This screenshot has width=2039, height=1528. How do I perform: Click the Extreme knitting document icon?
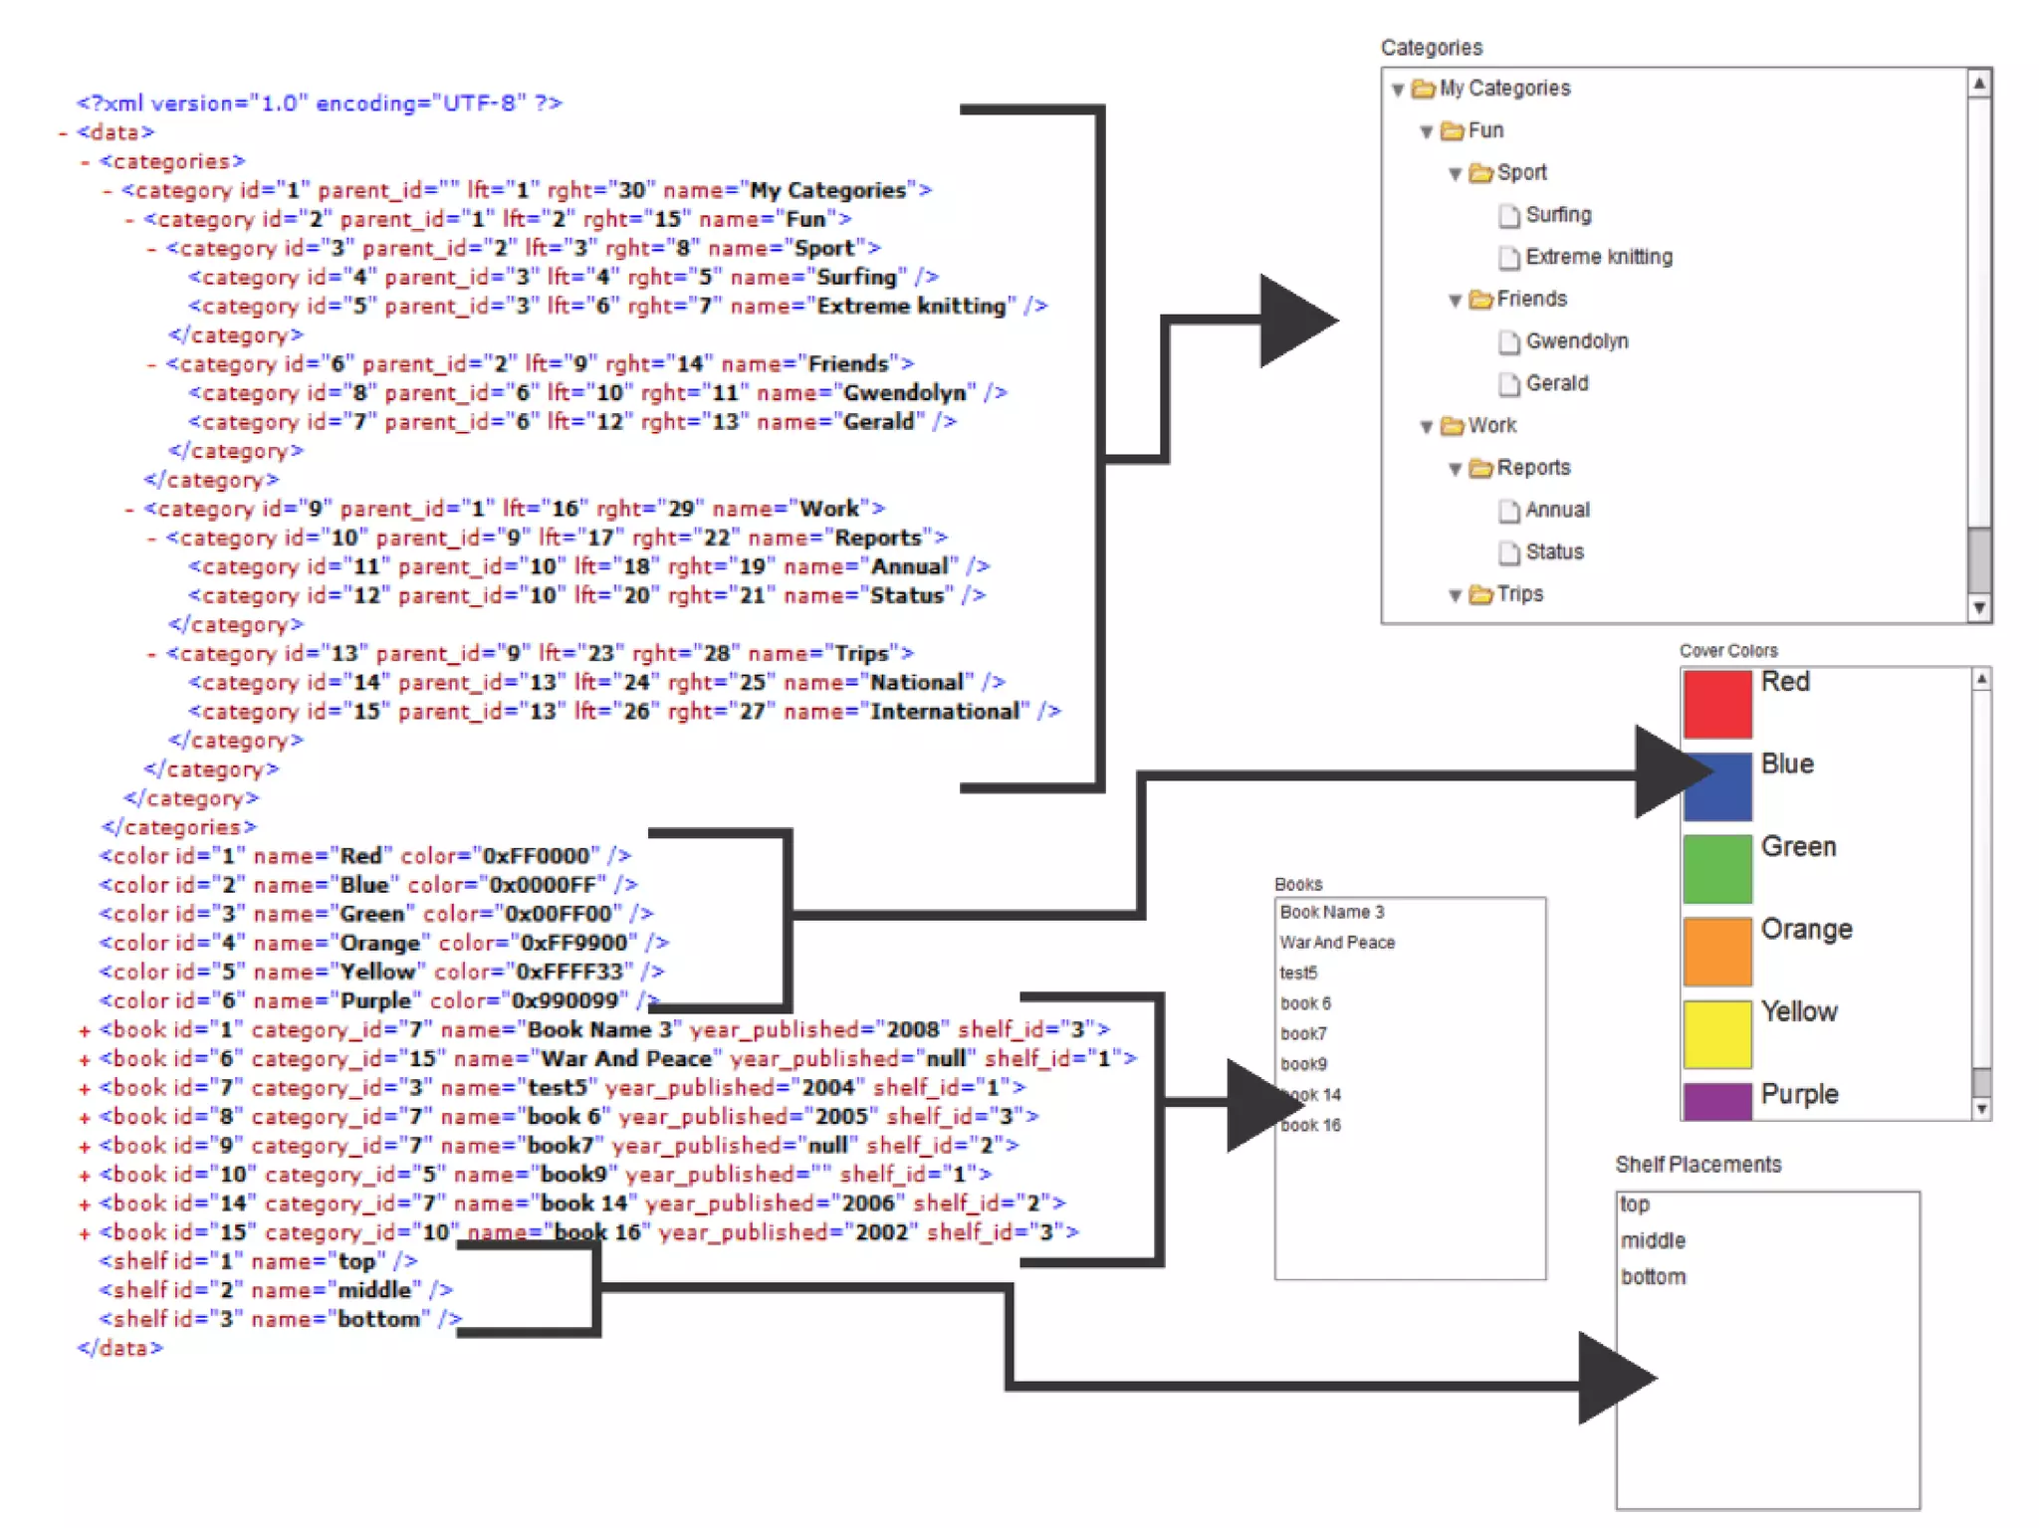(x=1509, y=259)
